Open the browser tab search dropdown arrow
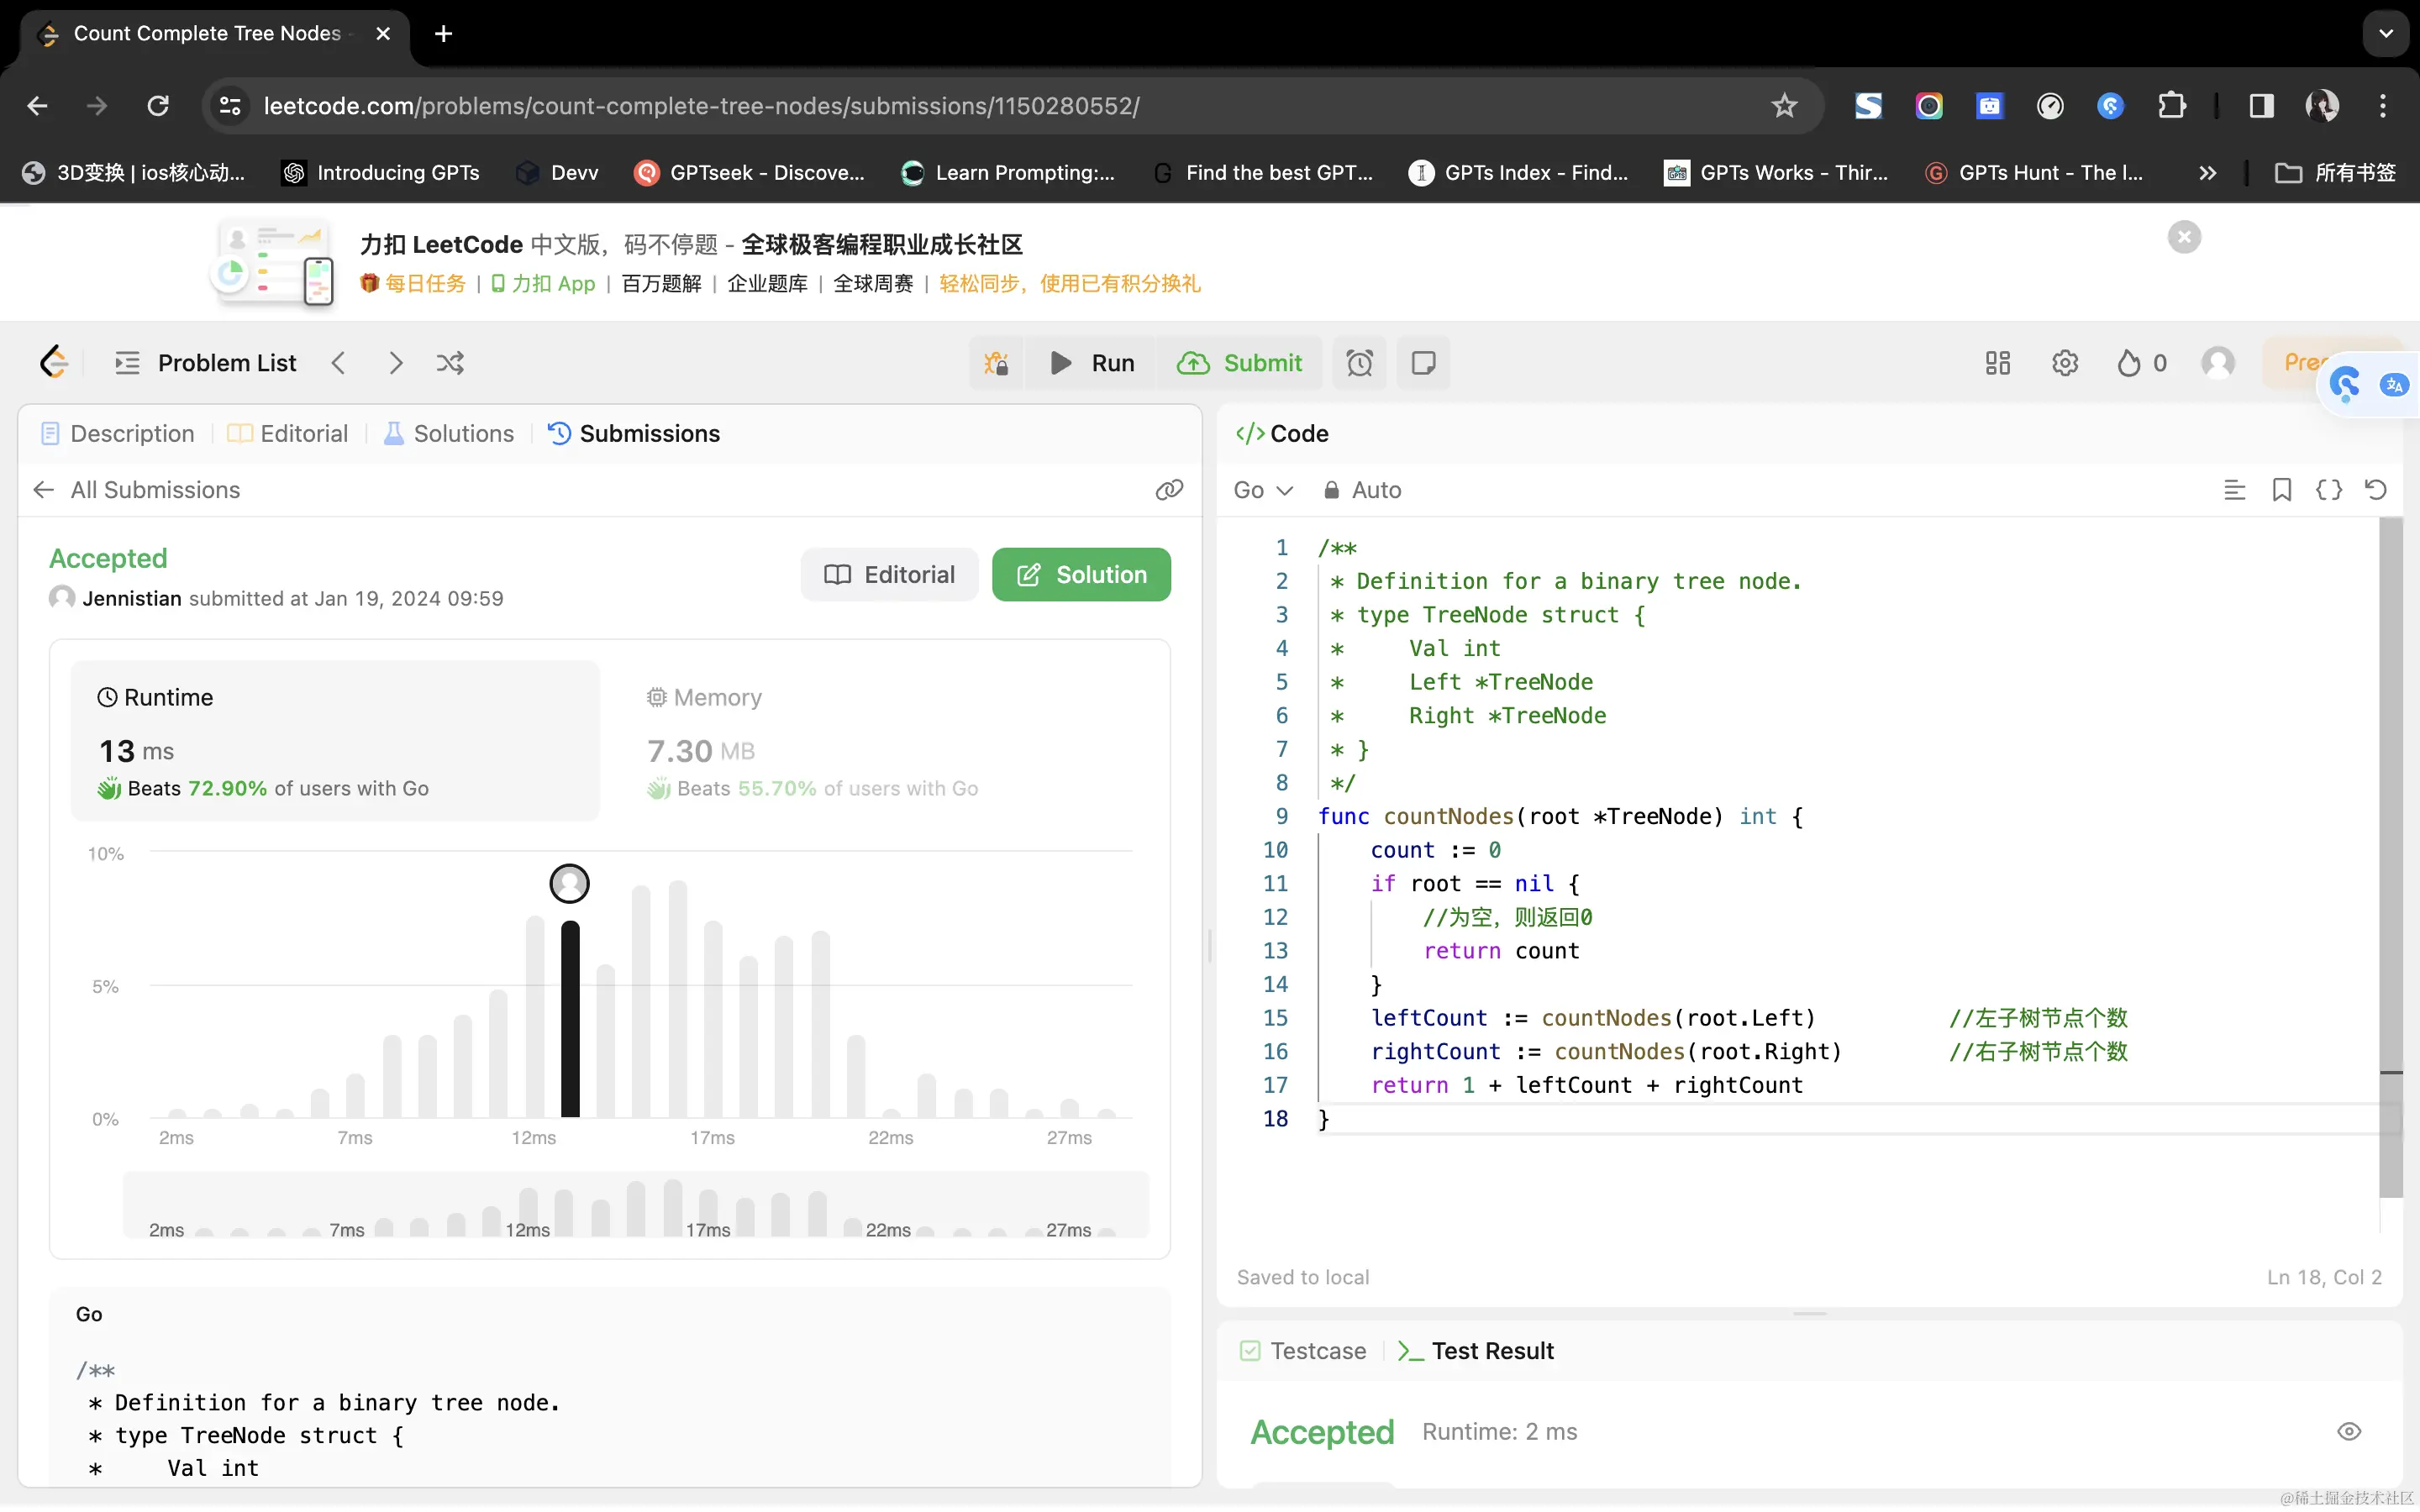The width and height of the screenshot is (2420, 1512). coord(2386,34)
